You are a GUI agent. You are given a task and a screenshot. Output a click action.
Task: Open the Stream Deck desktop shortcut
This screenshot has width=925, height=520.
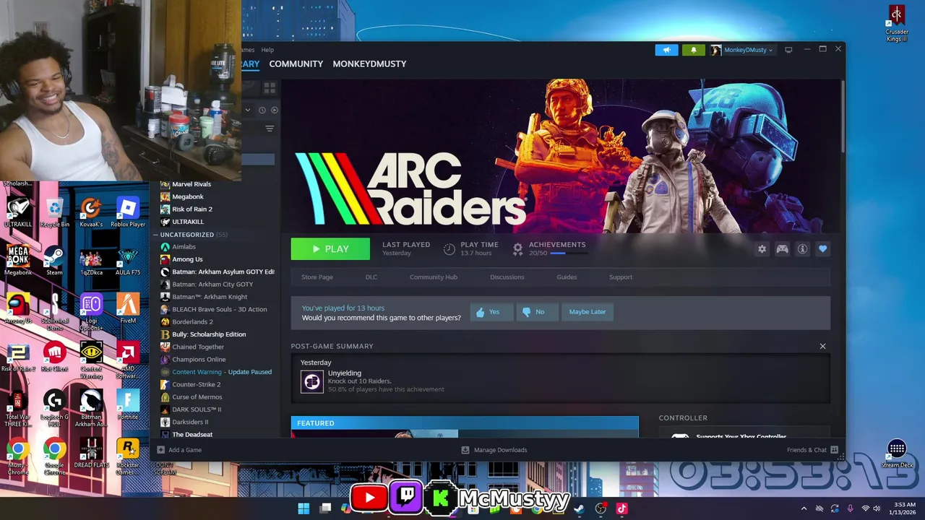(897, 454)
